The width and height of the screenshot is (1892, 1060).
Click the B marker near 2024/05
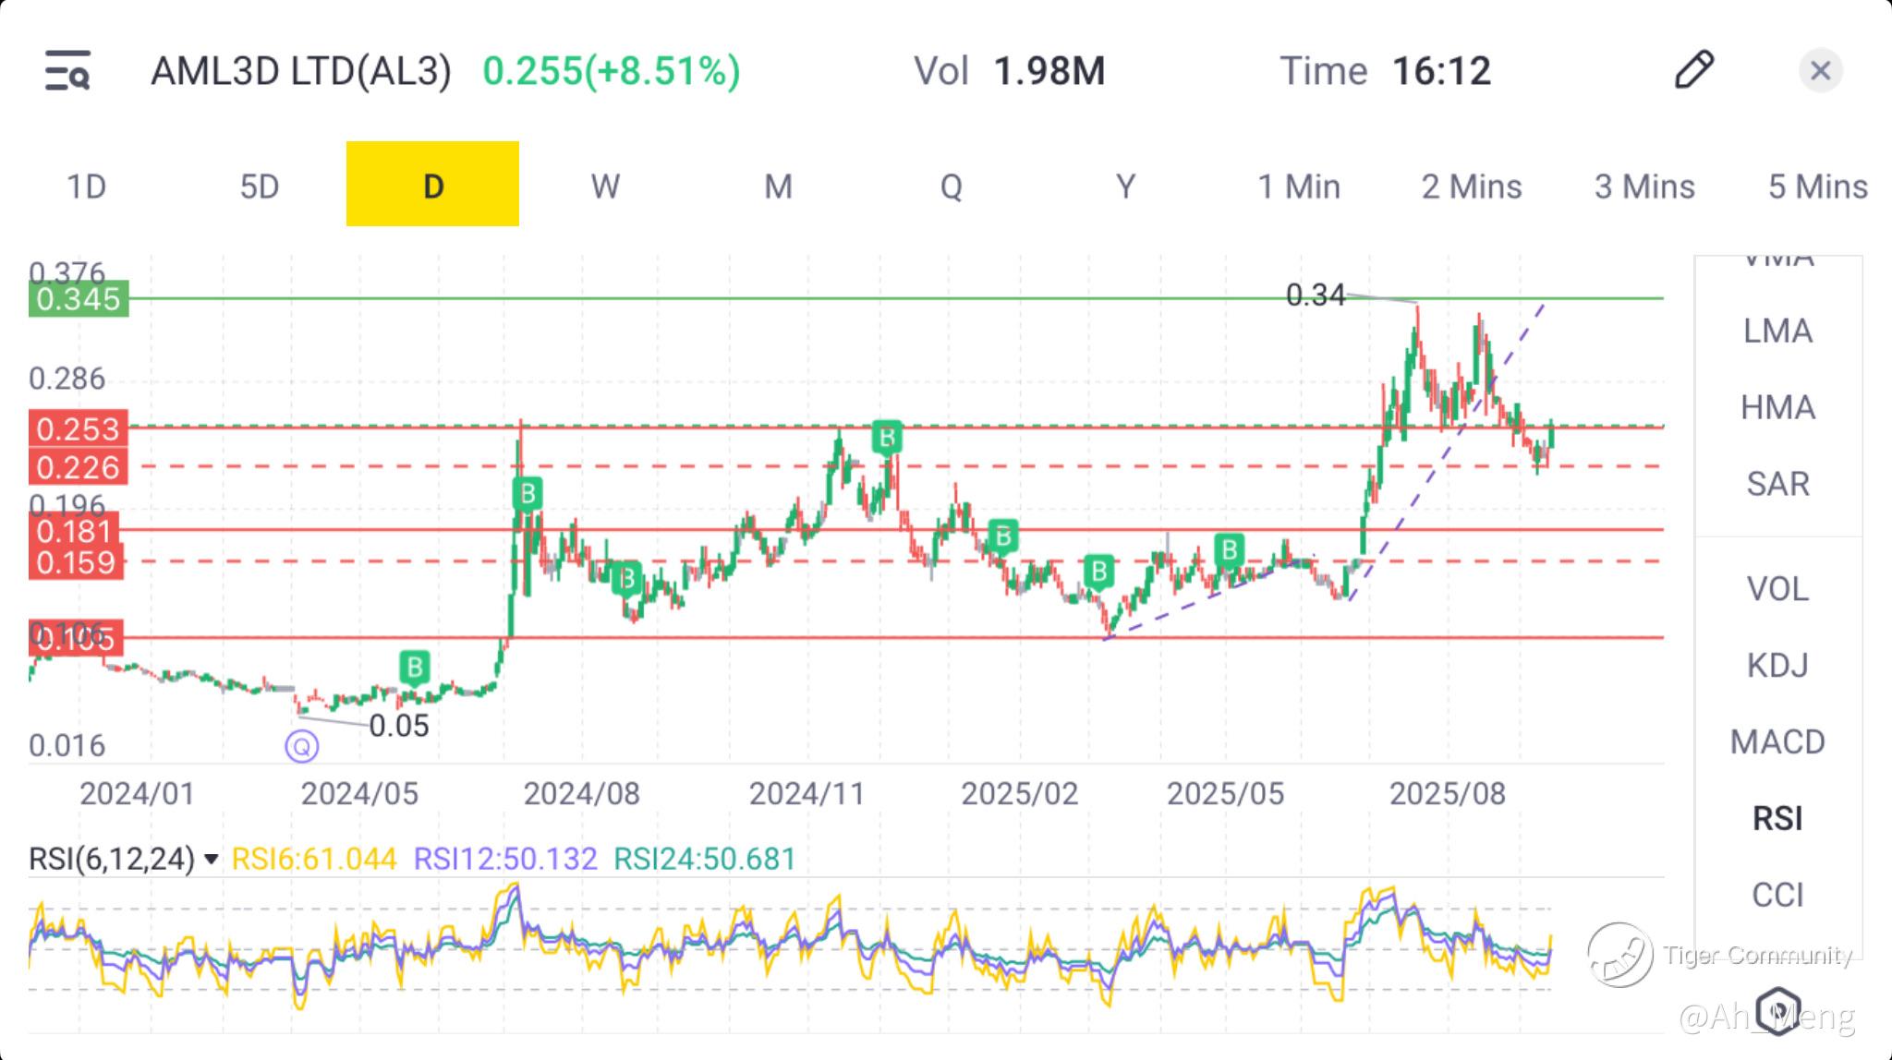click(415, 667)
